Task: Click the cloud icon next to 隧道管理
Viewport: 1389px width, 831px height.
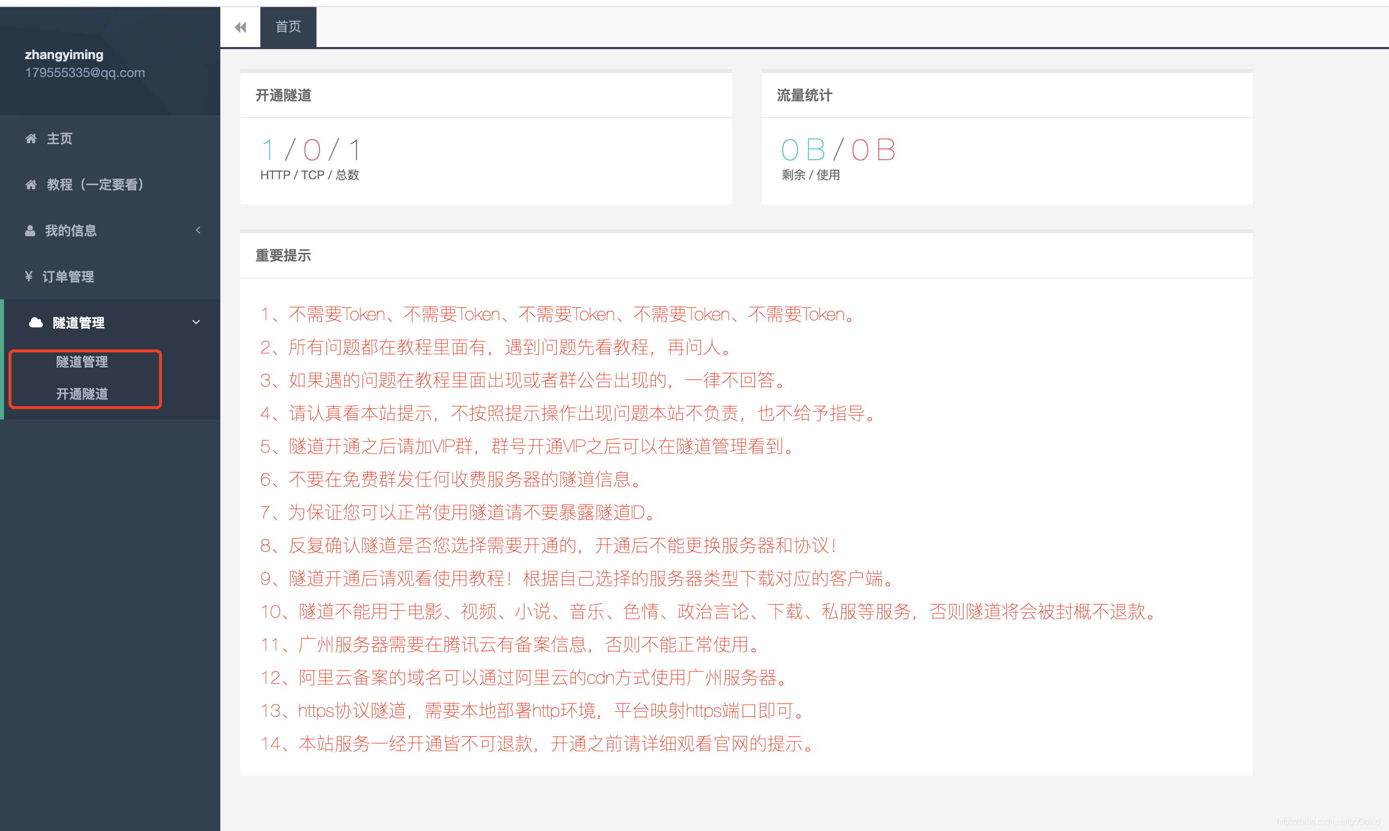Action: (x=36, y=322)
